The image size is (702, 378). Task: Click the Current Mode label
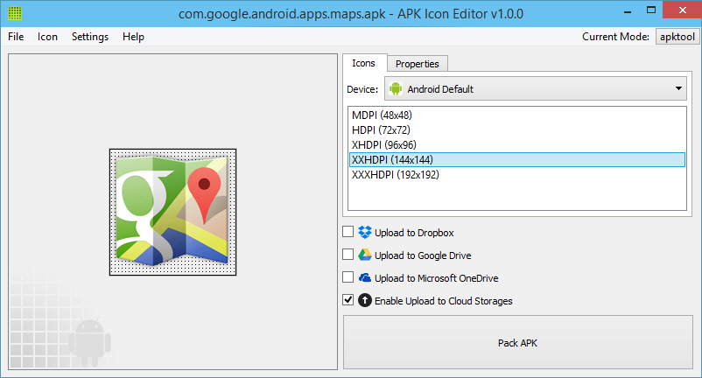[615, 37]
